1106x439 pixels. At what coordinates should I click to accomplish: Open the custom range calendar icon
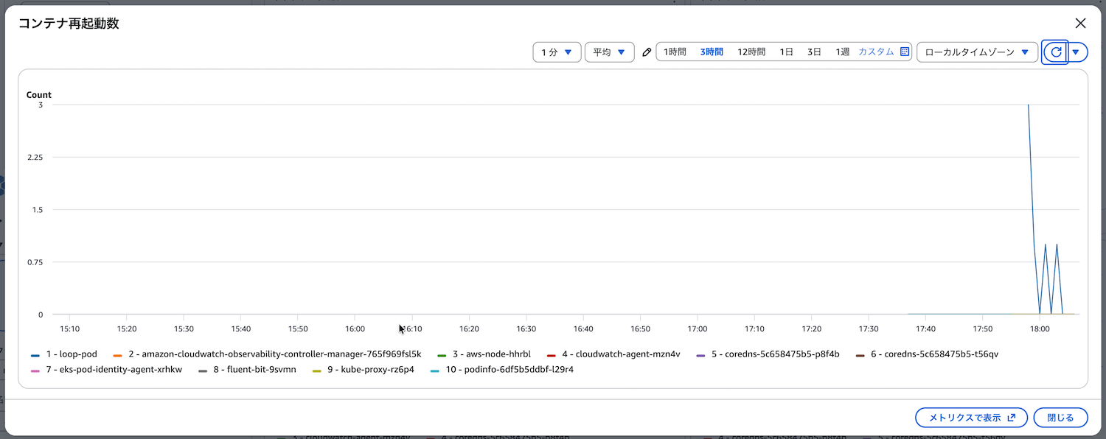tap(905, 52)
